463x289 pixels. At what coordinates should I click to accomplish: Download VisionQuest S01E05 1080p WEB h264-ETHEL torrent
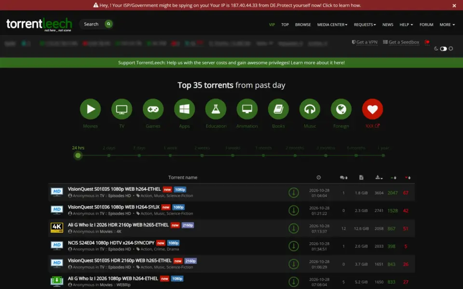[294, 193]
